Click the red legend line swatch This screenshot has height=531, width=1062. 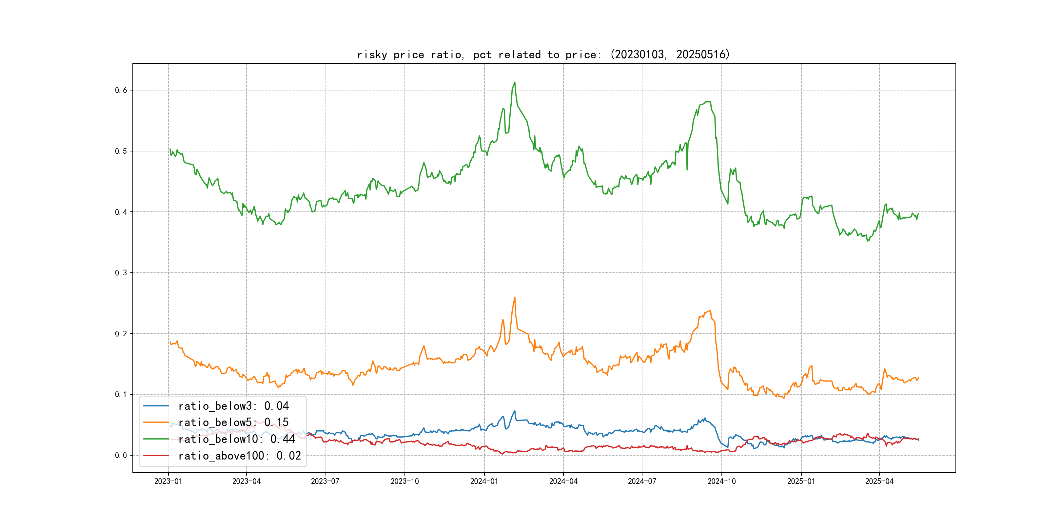point(156,456)
